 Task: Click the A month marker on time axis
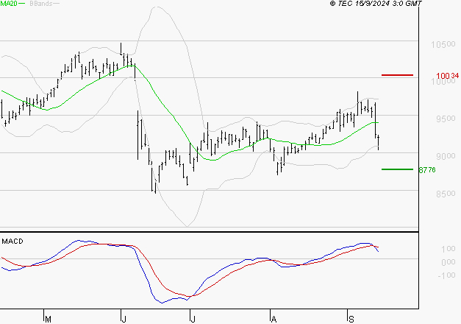coord(274,320)
